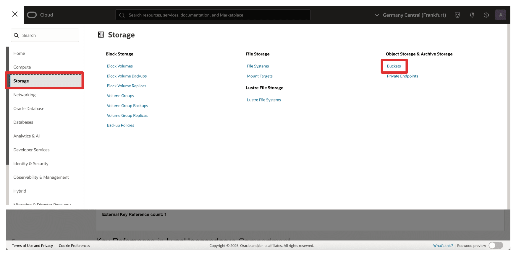Viewport: 516px width, 256px height.
Task: Select Databases in the navigation menu
Action: coord(23,122)
